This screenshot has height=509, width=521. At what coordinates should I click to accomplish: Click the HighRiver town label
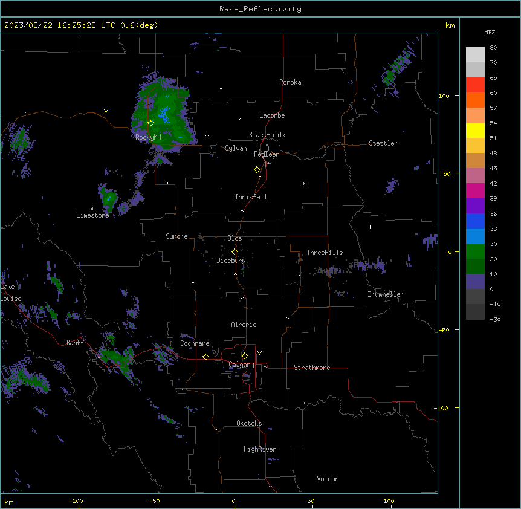pyautogui.click(x=260, y=449)
